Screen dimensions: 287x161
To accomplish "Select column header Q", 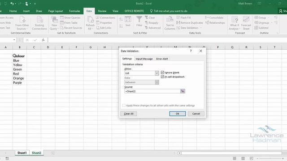I will tap(232, 47).
